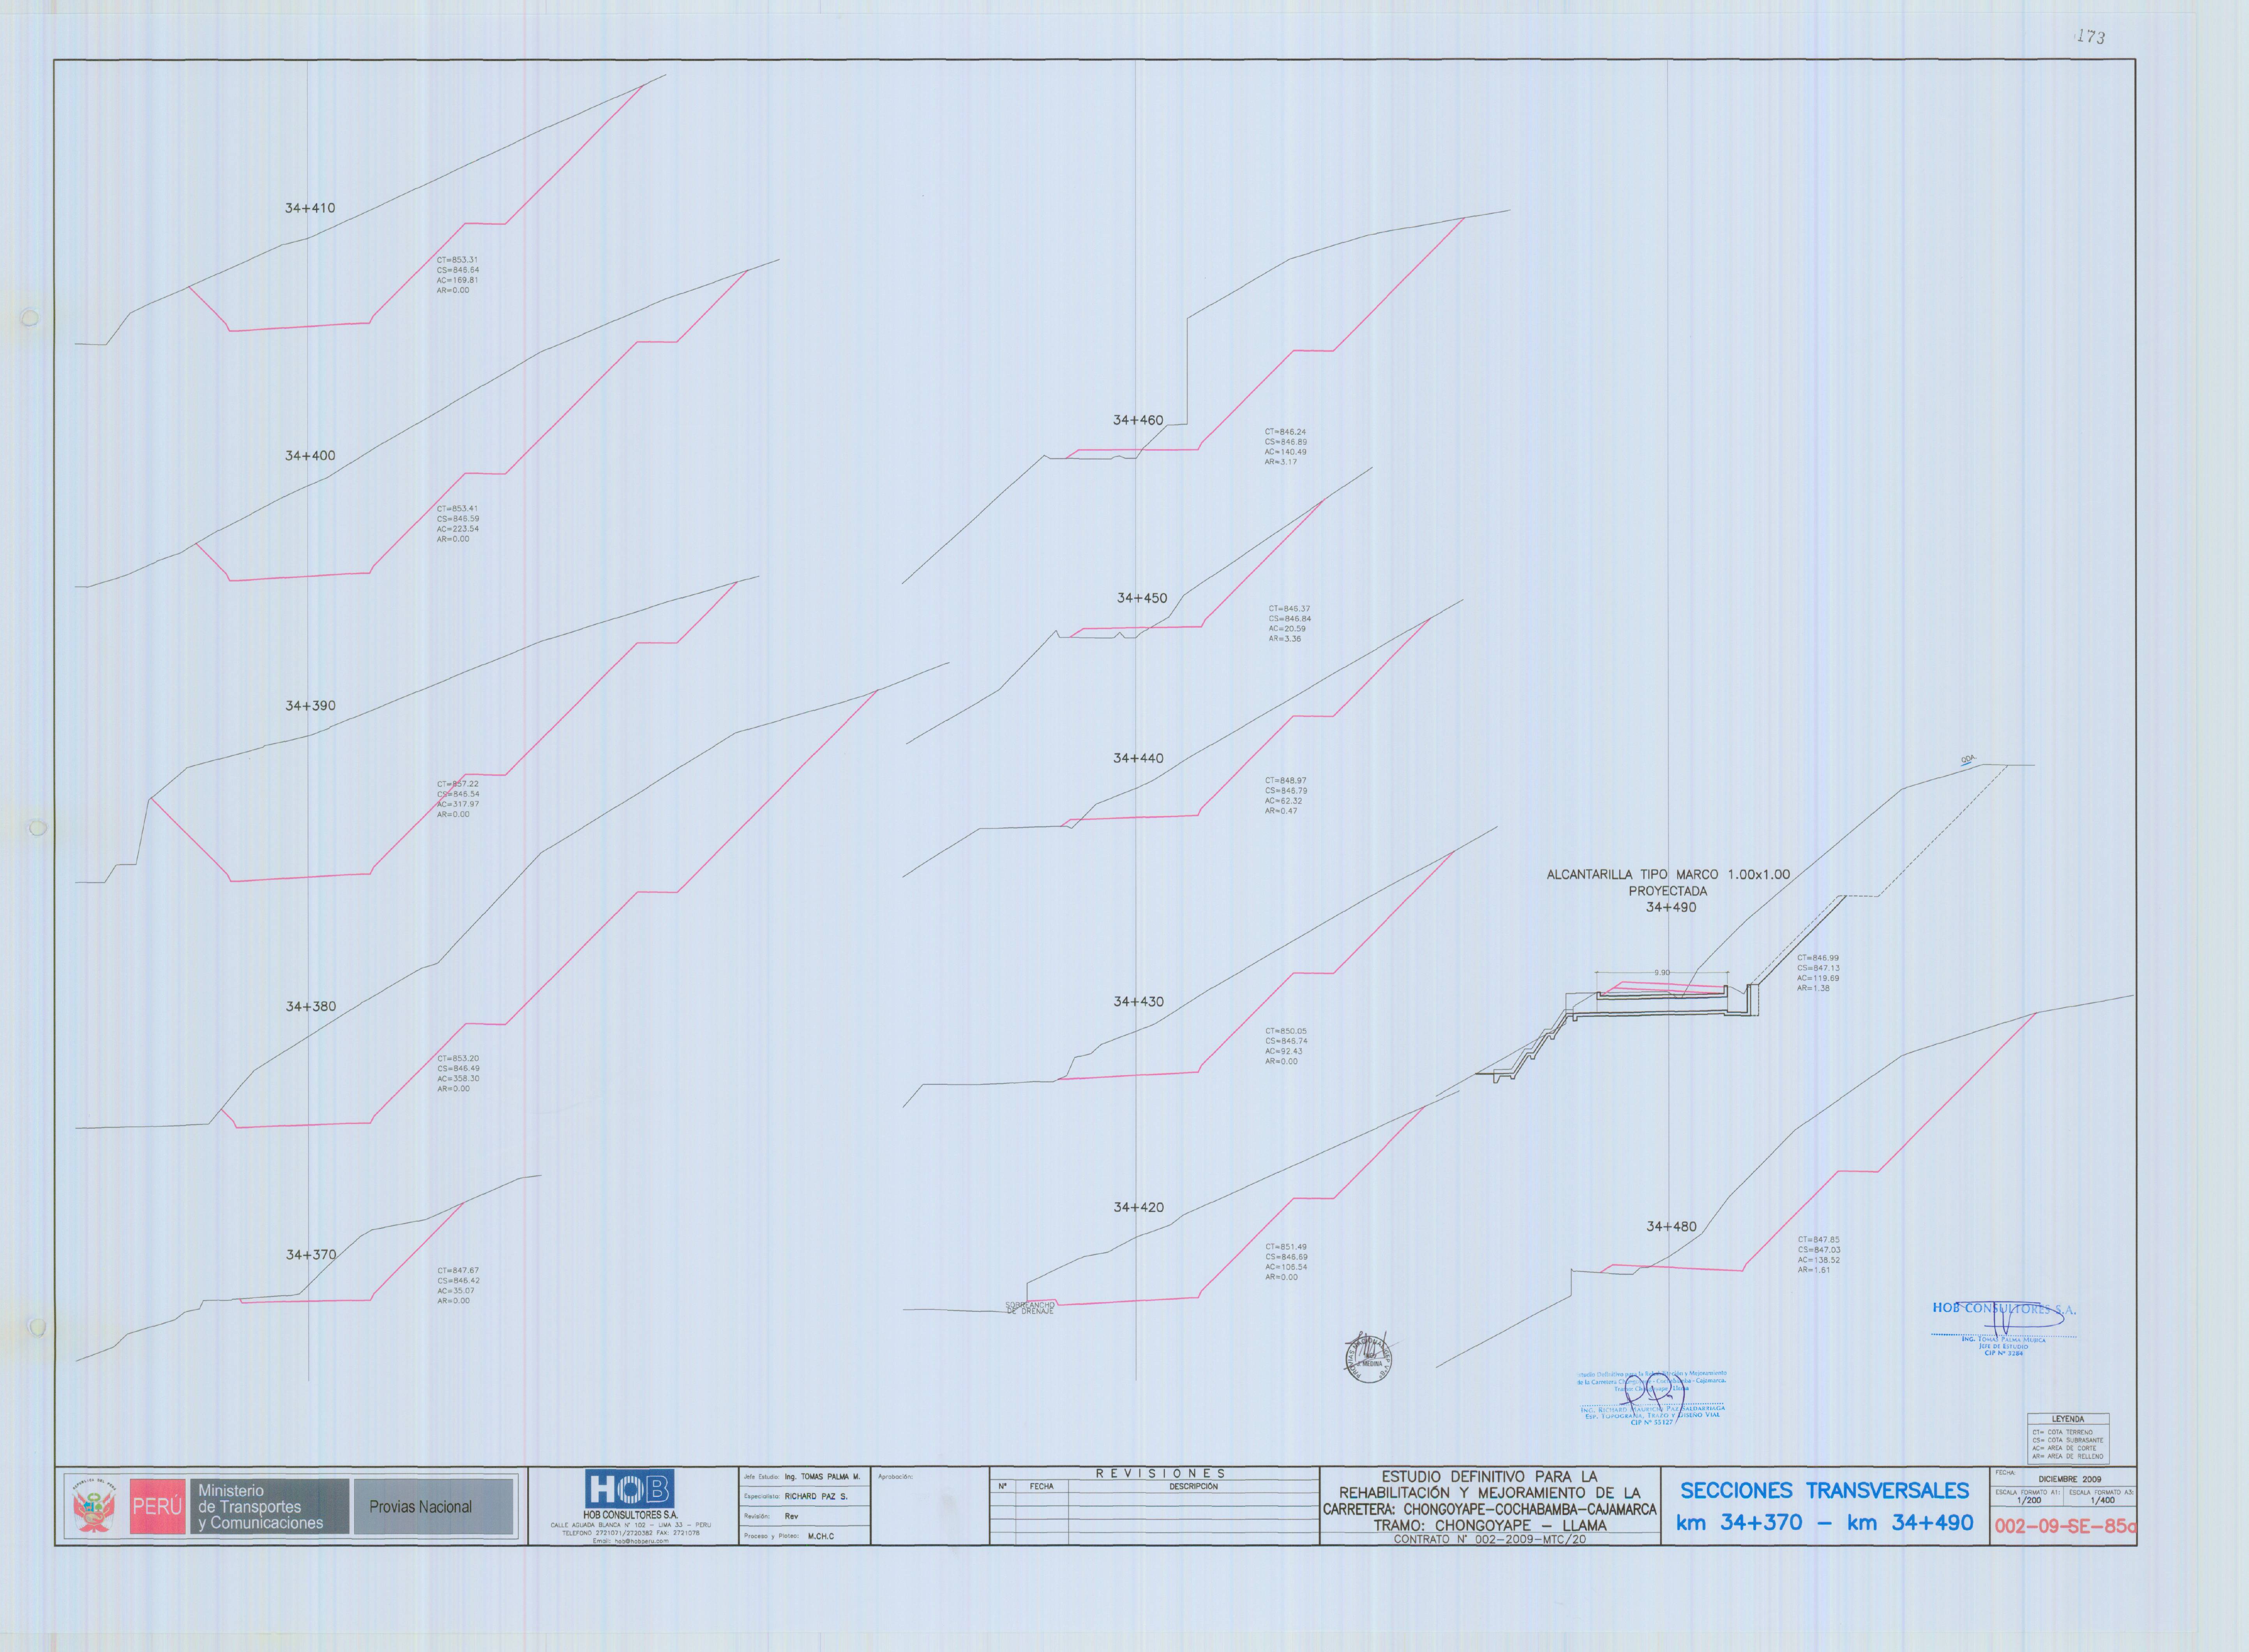Select the 34+450 station label
Image resolution: width=2249 pixels, height=1652 pixels.
click(1142, 598)
